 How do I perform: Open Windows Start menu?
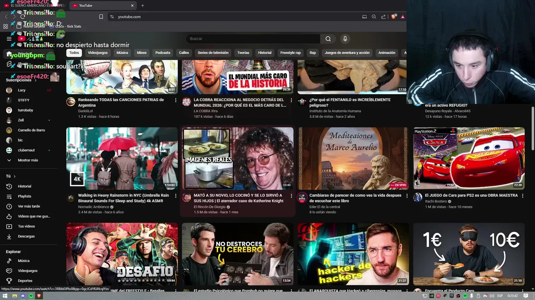coord(5,296)
